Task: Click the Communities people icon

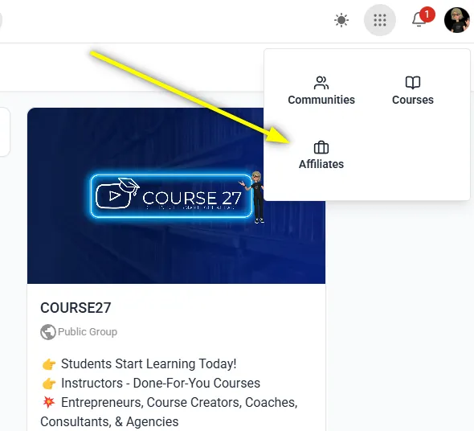Action: (x=321, y=83)
